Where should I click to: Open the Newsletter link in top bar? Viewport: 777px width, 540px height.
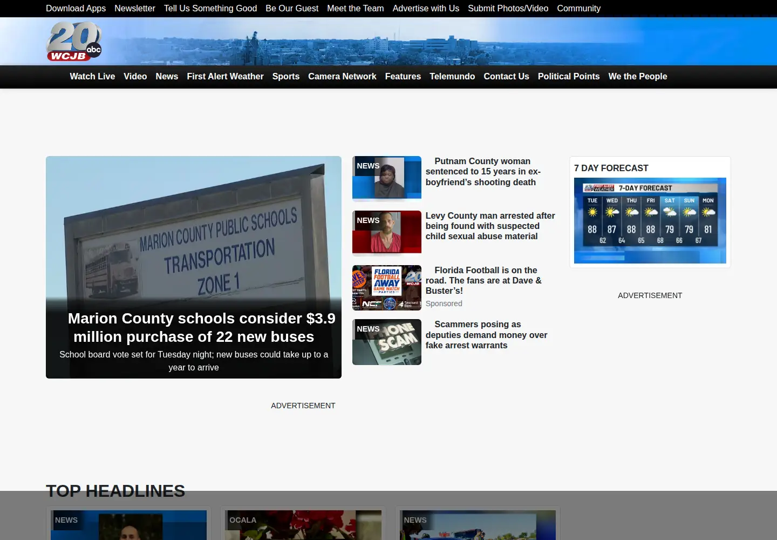(135, 9)
